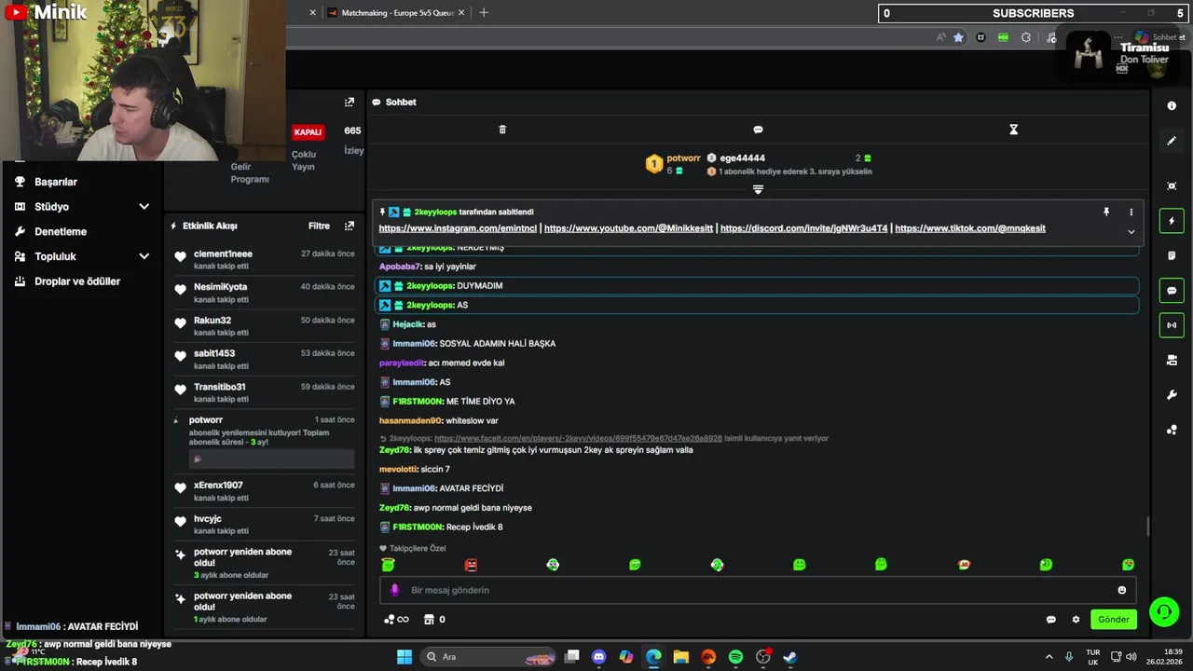Show hidden tray icons with the chevron
This screenshot has height=671, width=1193.
click(1049, 657)
